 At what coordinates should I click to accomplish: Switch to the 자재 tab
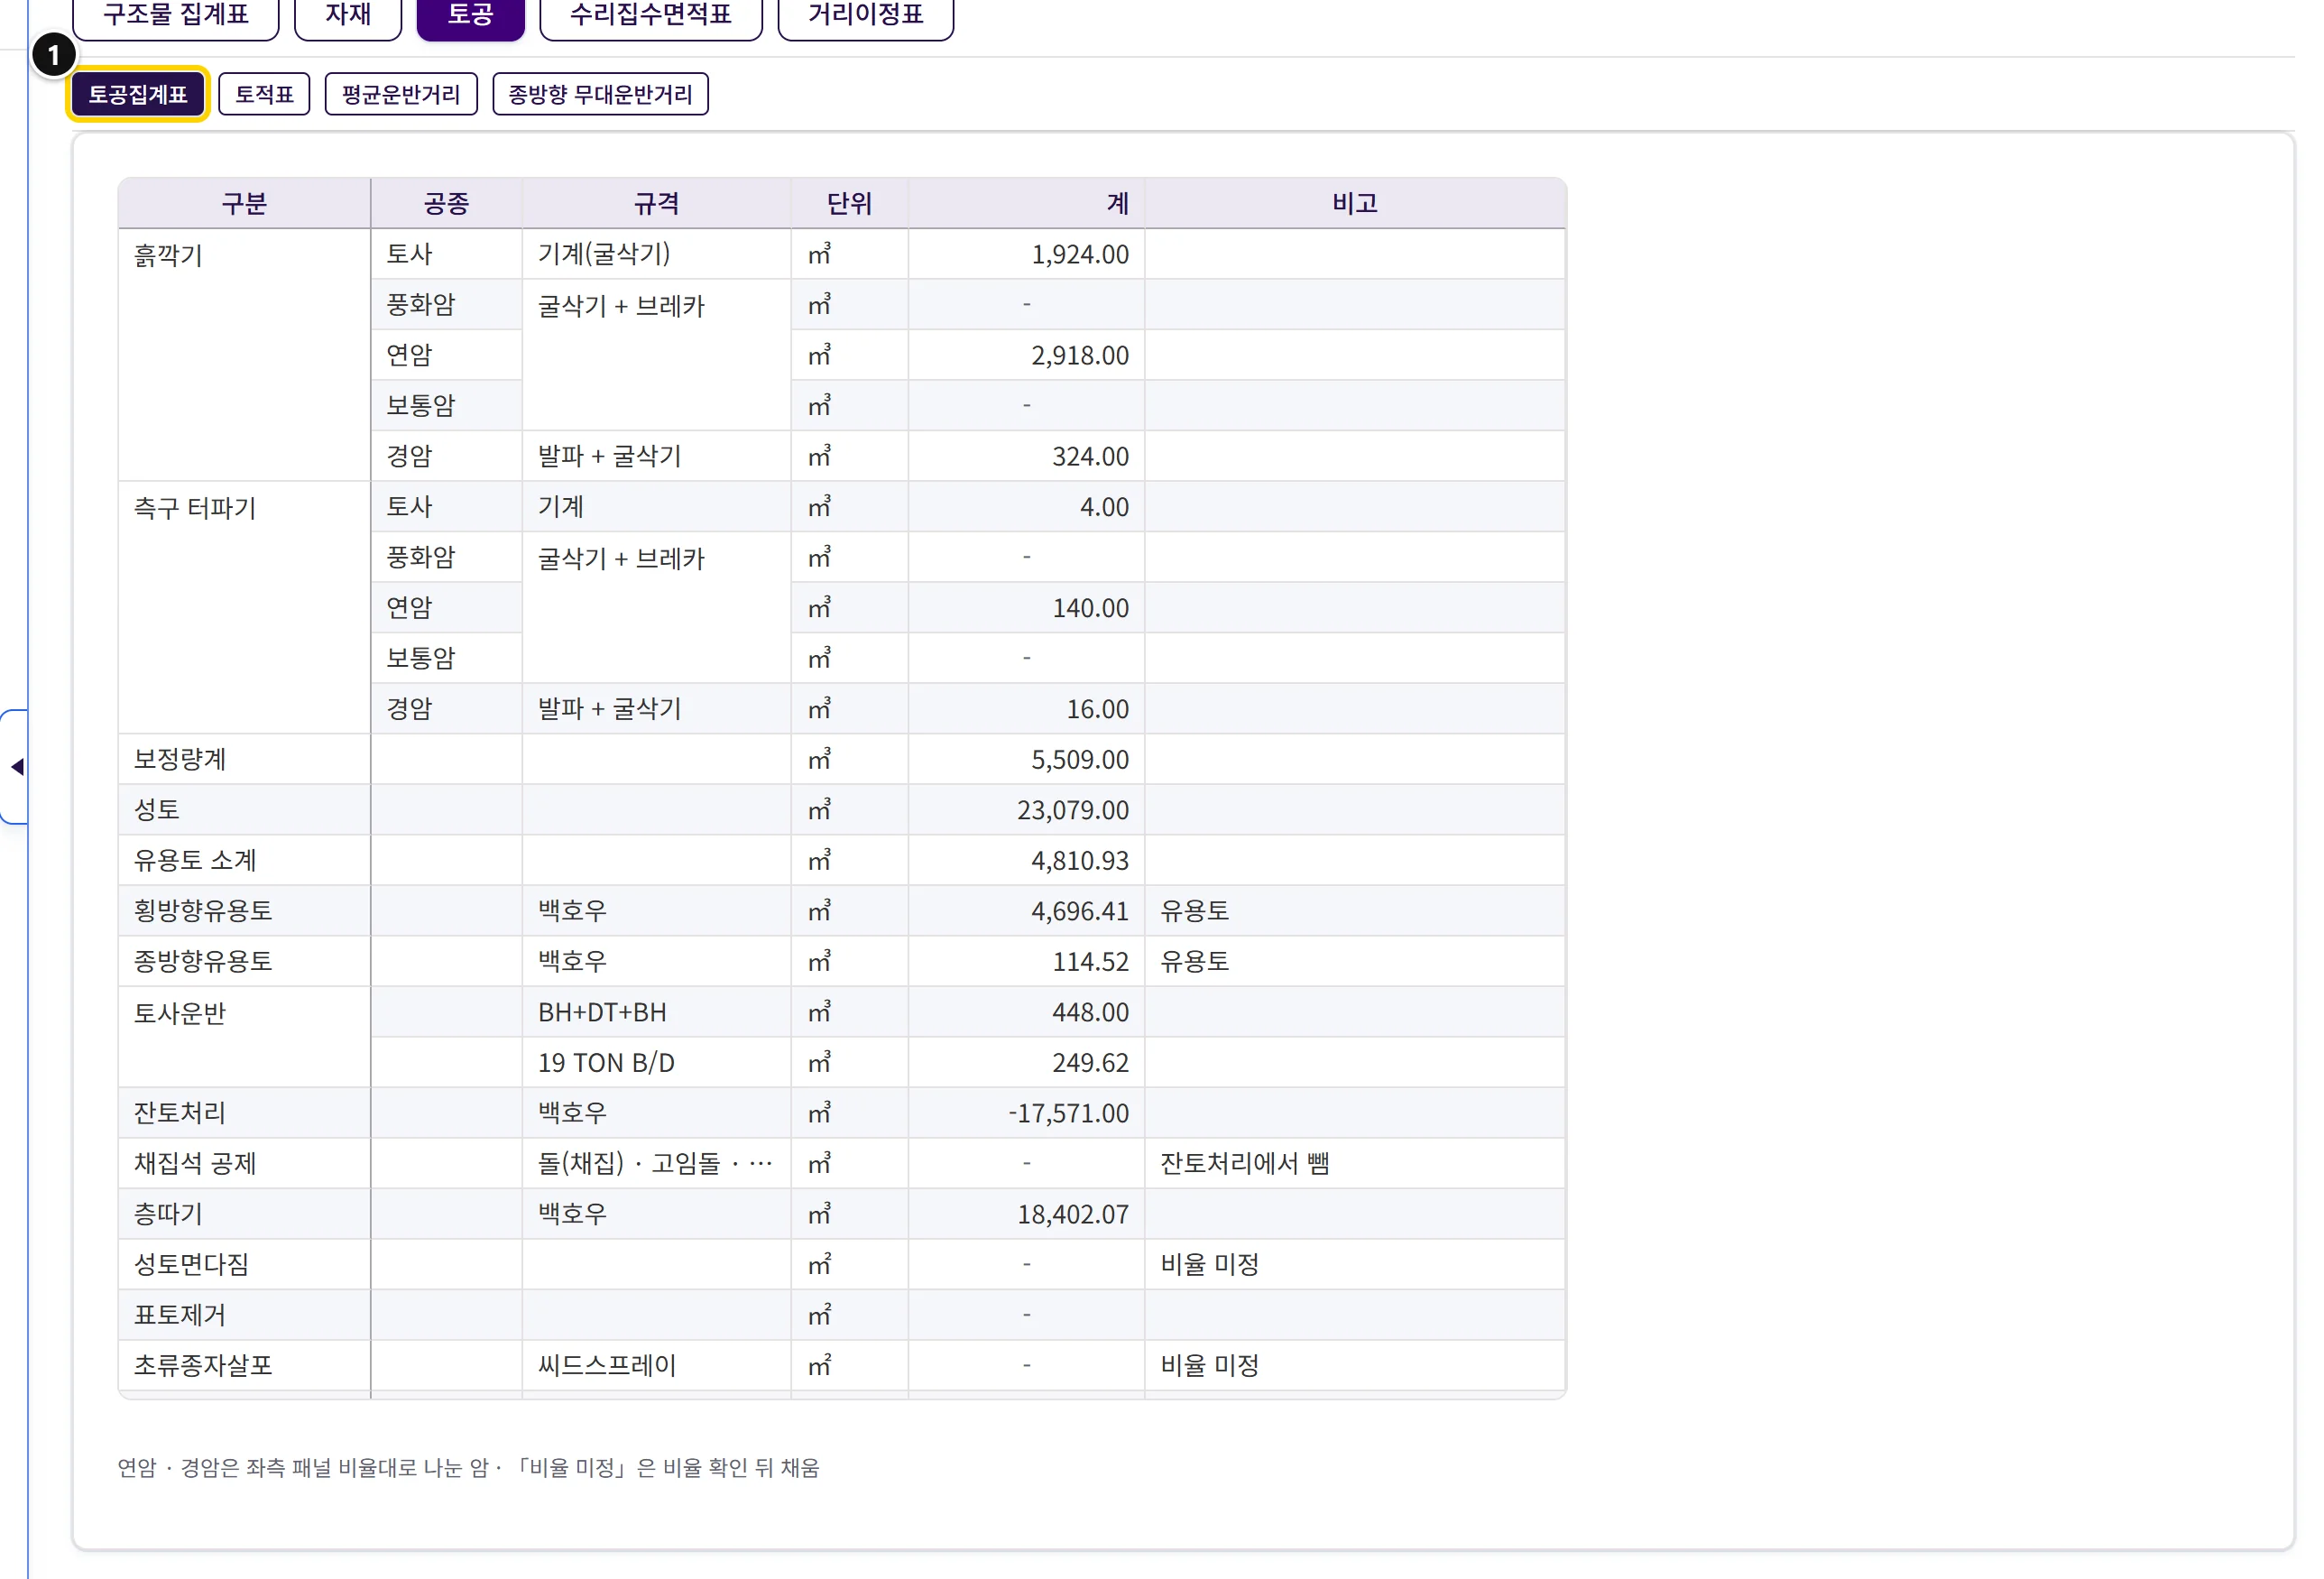(348, 15)
